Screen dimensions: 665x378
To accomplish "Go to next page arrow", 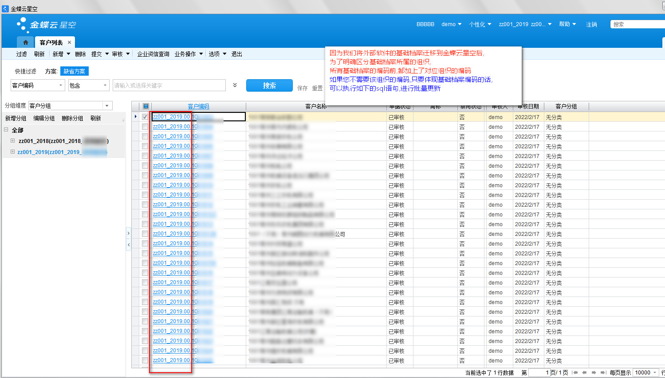I will tap(594, 373).
